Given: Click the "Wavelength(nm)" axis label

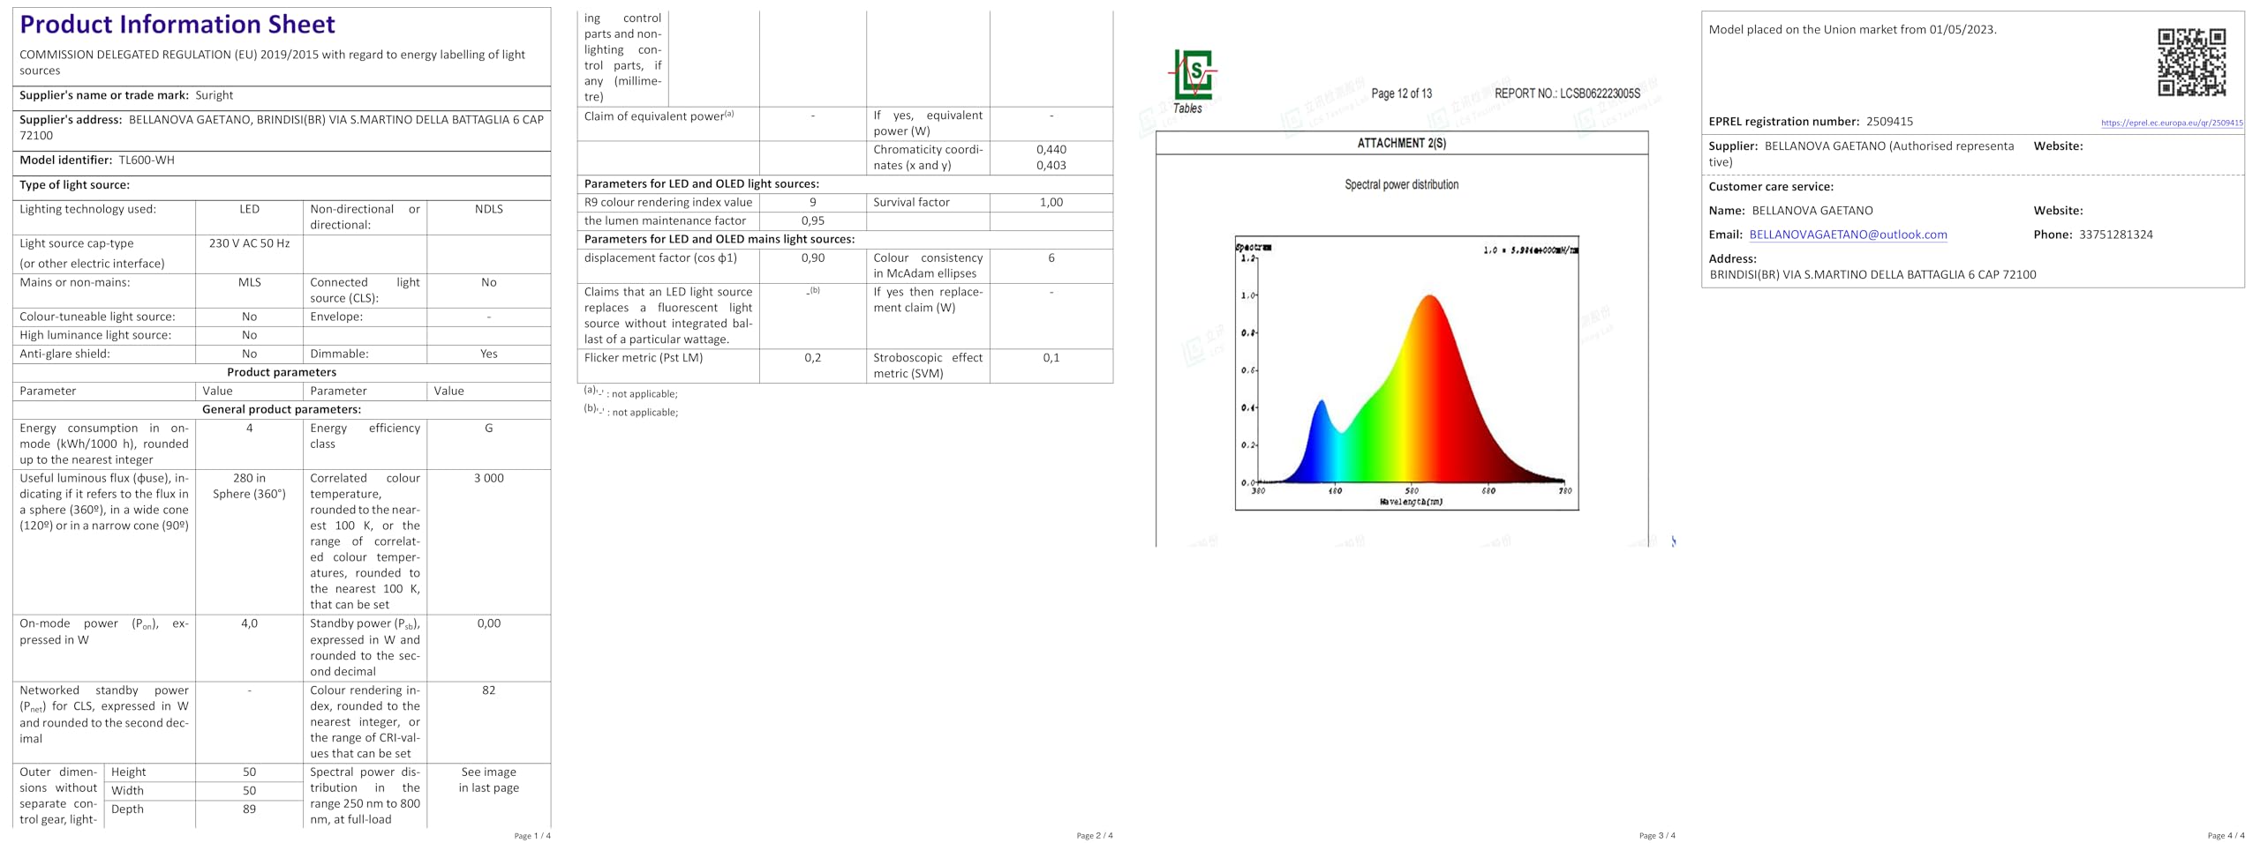Looking at the screenshot, I should tap(1411, 502).
